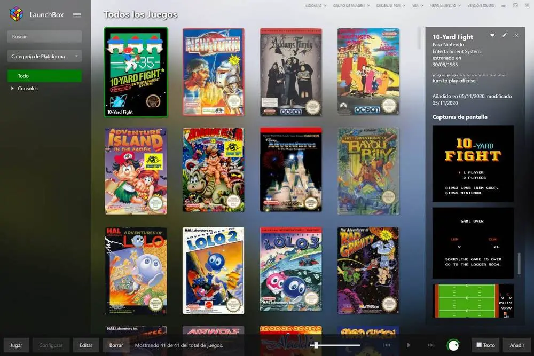The image size is (534, 356).
Task: Select the Adventure Island II game cover
Action: click(x=213, y=170)
